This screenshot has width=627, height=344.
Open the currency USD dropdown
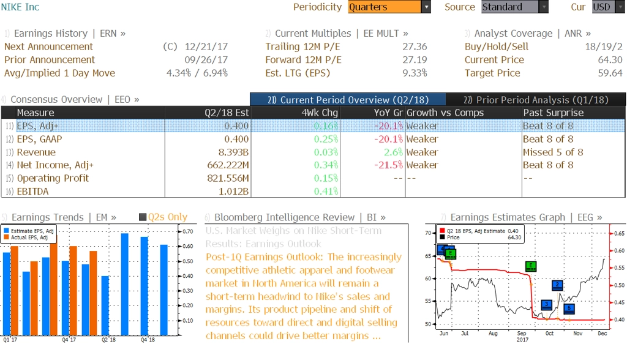608,7
